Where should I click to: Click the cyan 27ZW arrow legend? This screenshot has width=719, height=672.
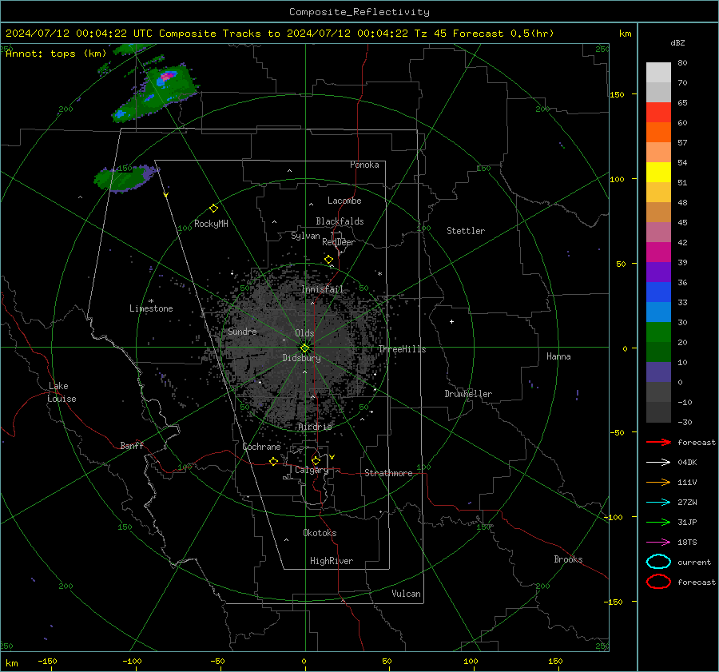658,503
